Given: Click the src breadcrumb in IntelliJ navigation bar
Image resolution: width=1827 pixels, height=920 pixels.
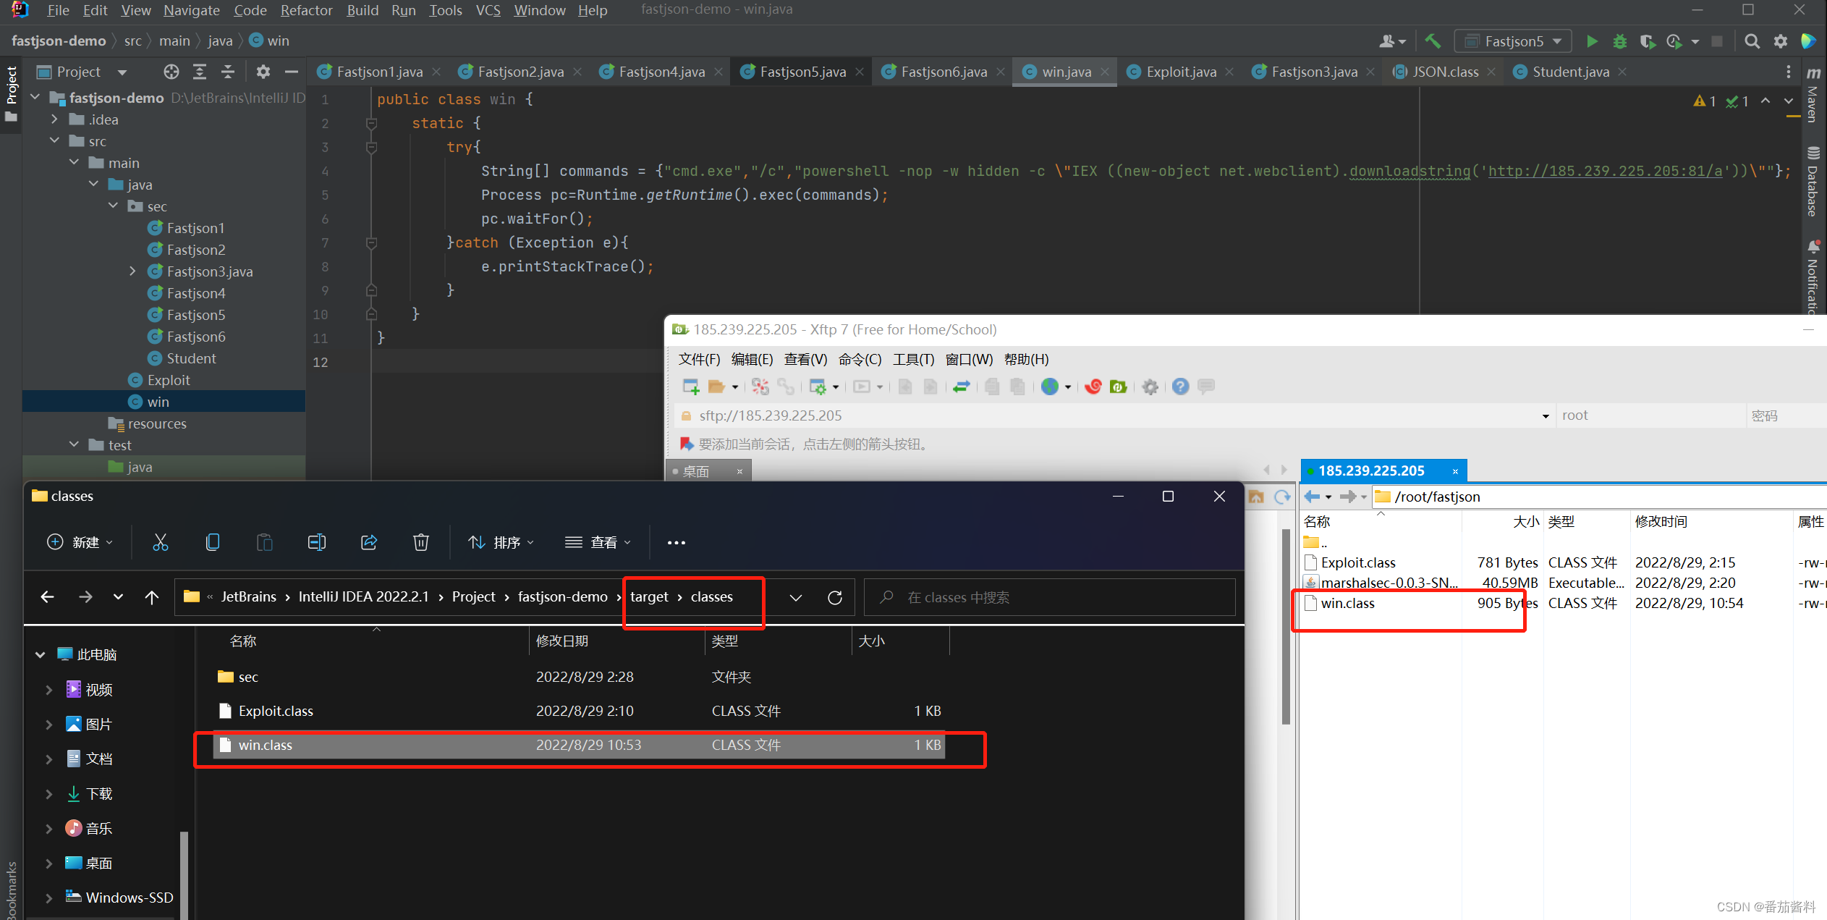Looking at the screenshot, I should click(x=132, y=41).
